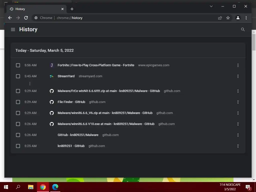Open the notification center icon
This screenshot has width=256, height=192.
coord(248,187)
